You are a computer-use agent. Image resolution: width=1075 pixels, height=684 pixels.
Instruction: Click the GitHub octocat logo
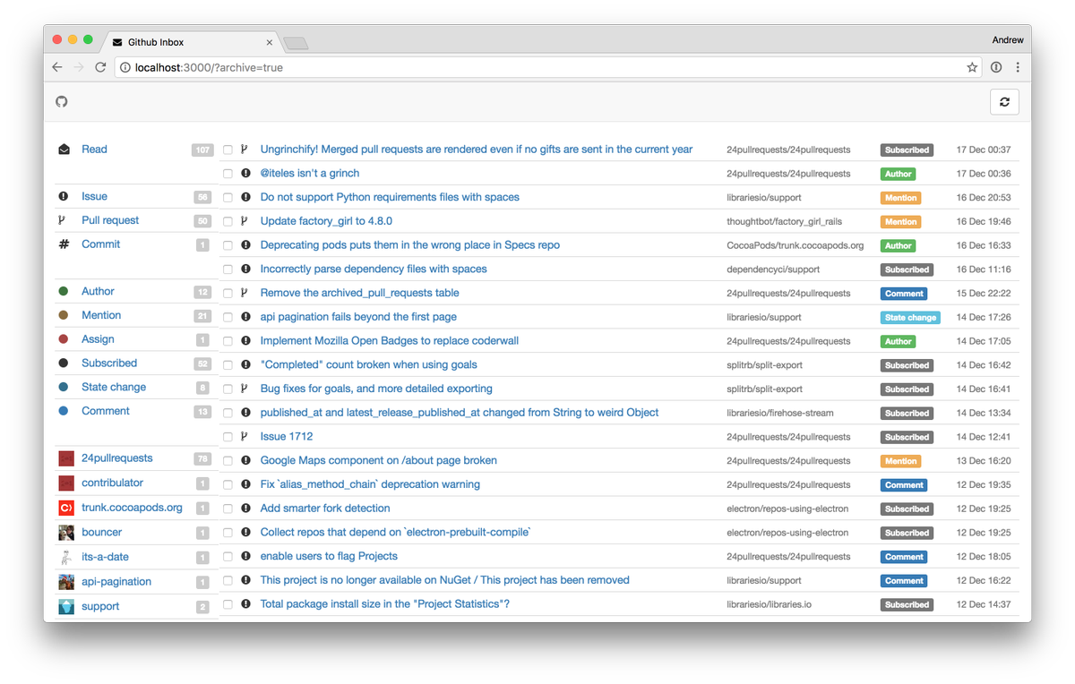tap(62, 102)
